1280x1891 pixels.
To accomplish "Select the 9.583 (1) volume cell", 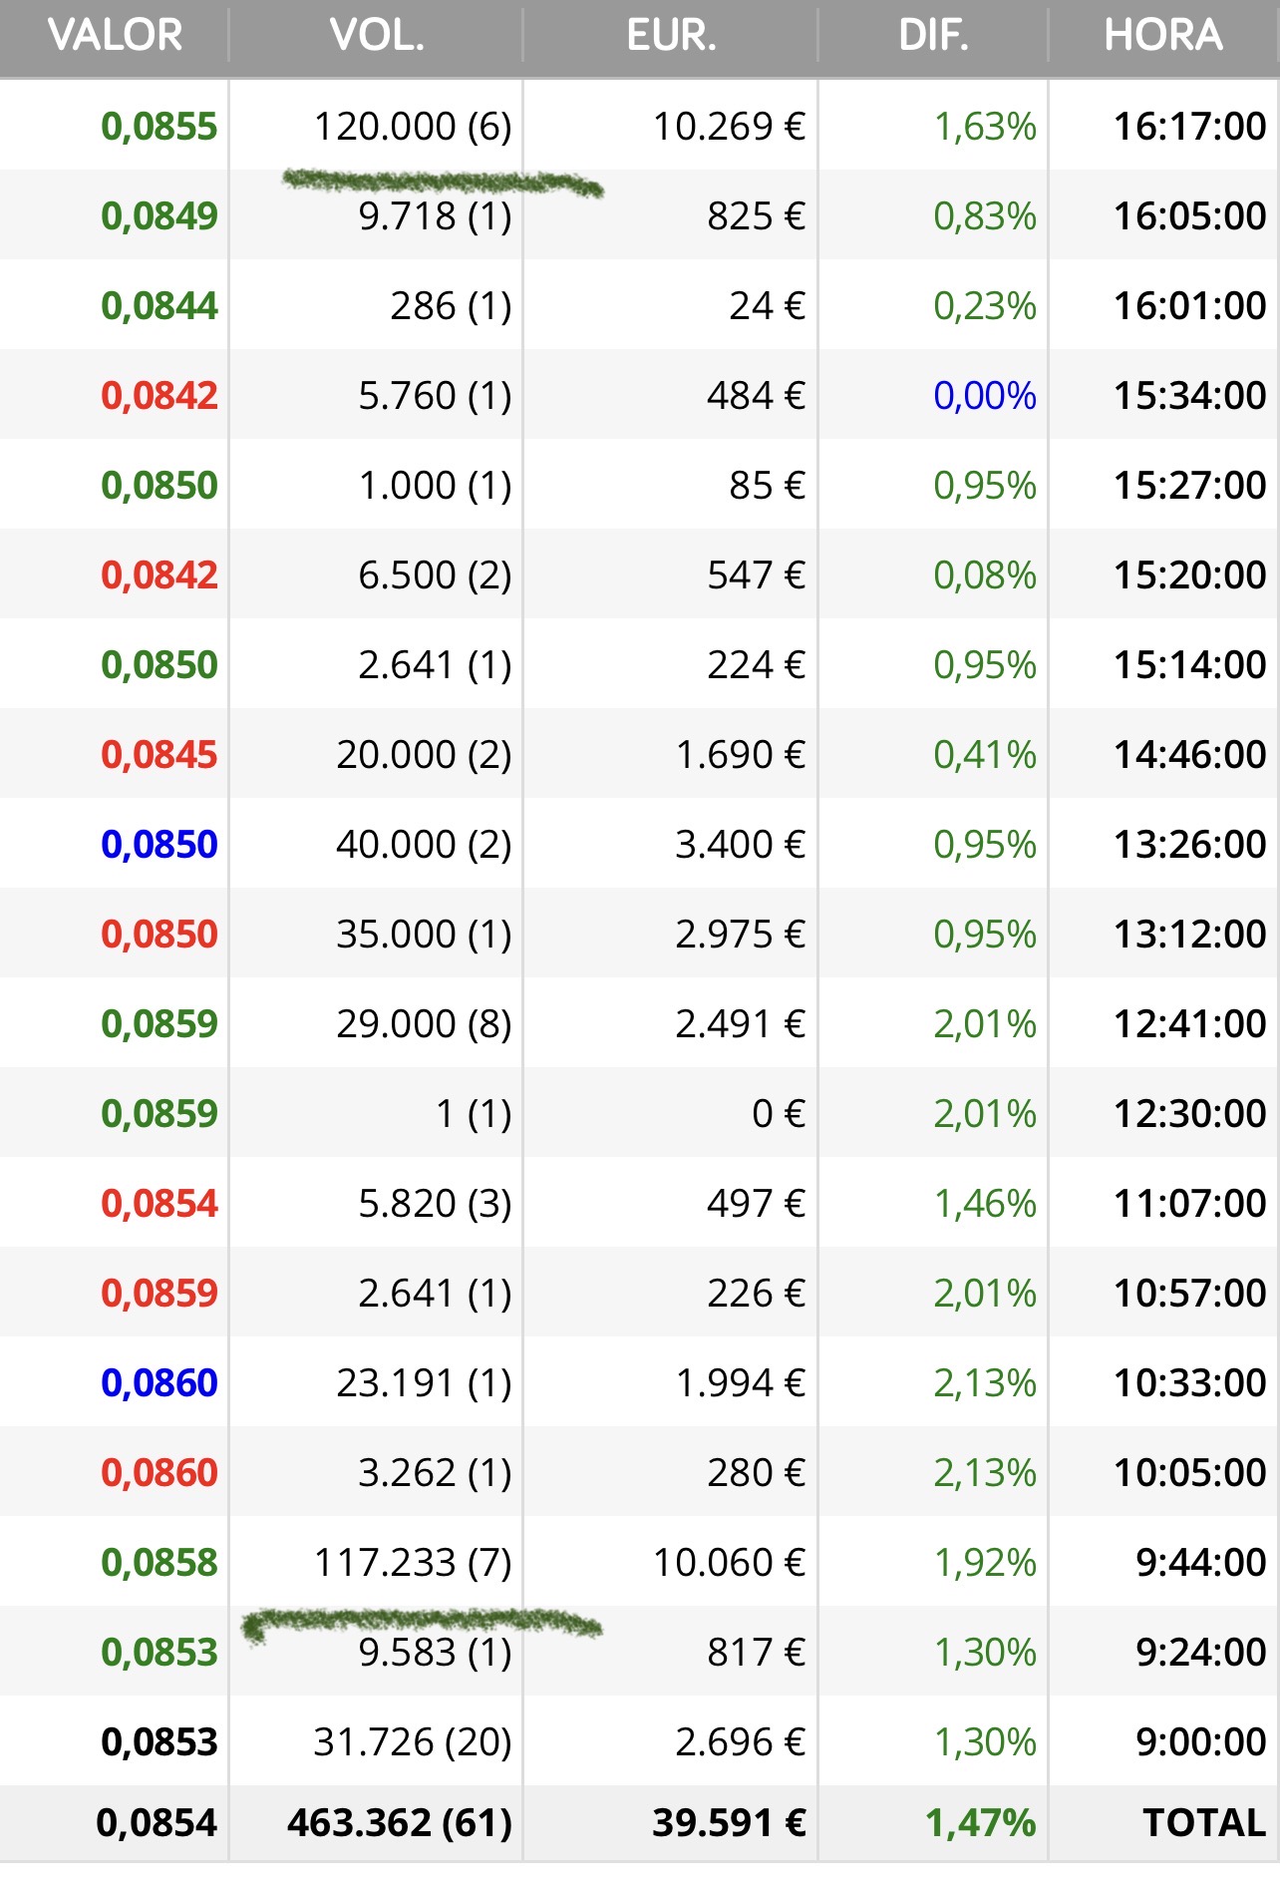I will 435,1653.
